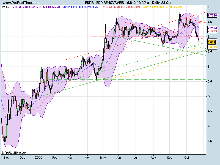Click the Aug label on time axis
Viewport: 220px width, 165px height.
[153, 158]
